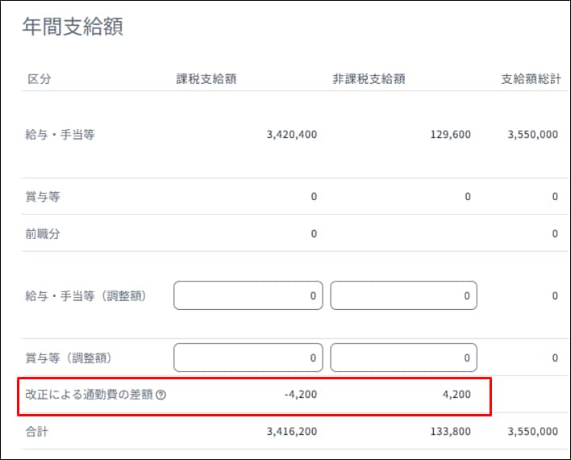Image resolution: width=571 pixels, height=460 pixels.
Task: Click the help icon beside 改正による通勤費の差額
Action: (161, 395)
